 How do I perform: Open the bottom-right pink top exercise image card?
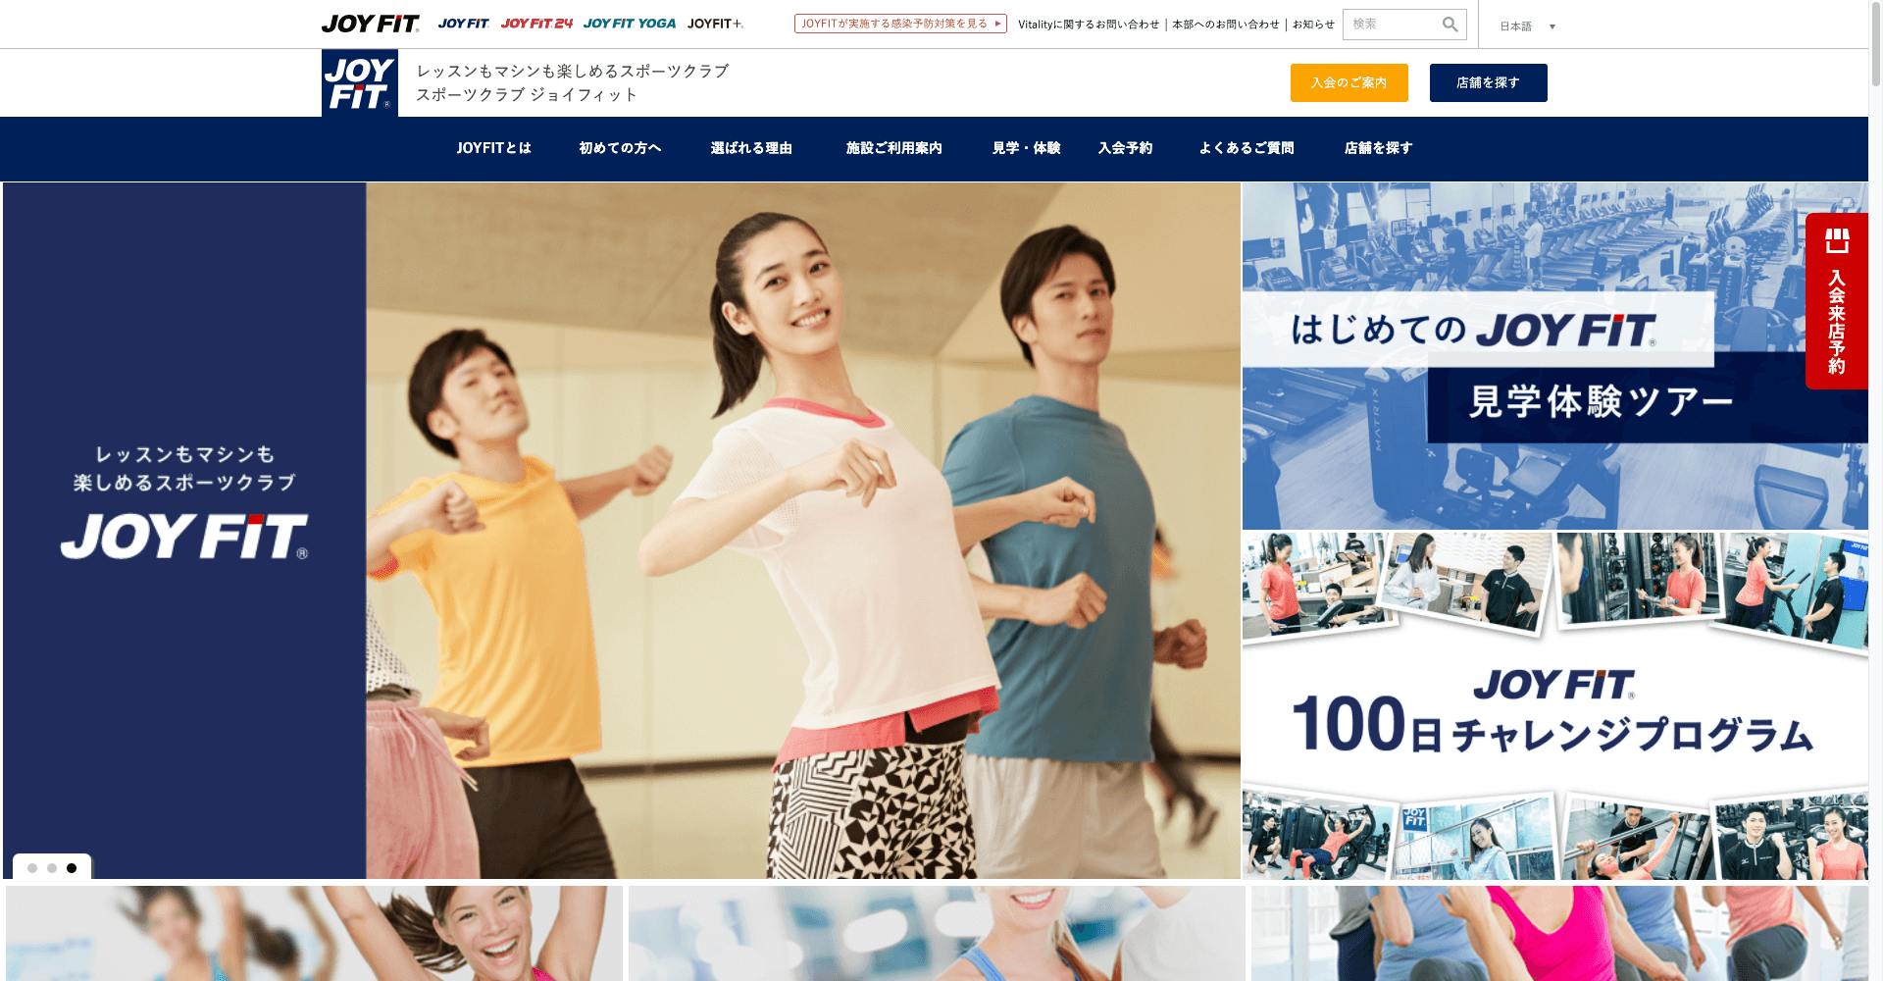[x=1559, y=933]
